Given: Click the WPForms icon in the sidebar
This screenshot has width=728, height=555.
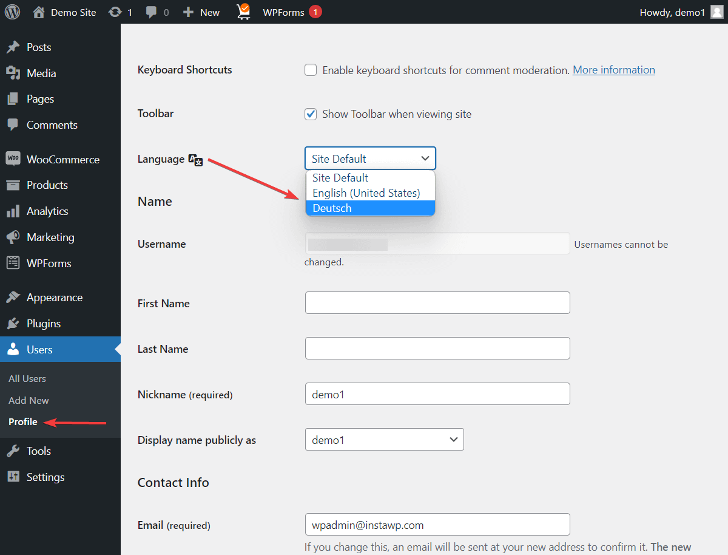Looking at the screenshot, I should [12, 263].
